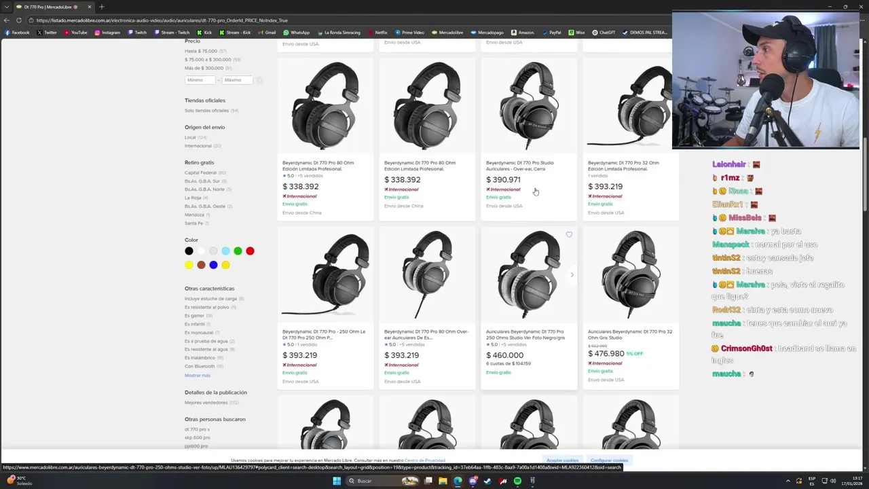Open the Stream - Kick bookmark
This screenshot has width=869, height=489.
pyautogui.click(x=235, y=33)
